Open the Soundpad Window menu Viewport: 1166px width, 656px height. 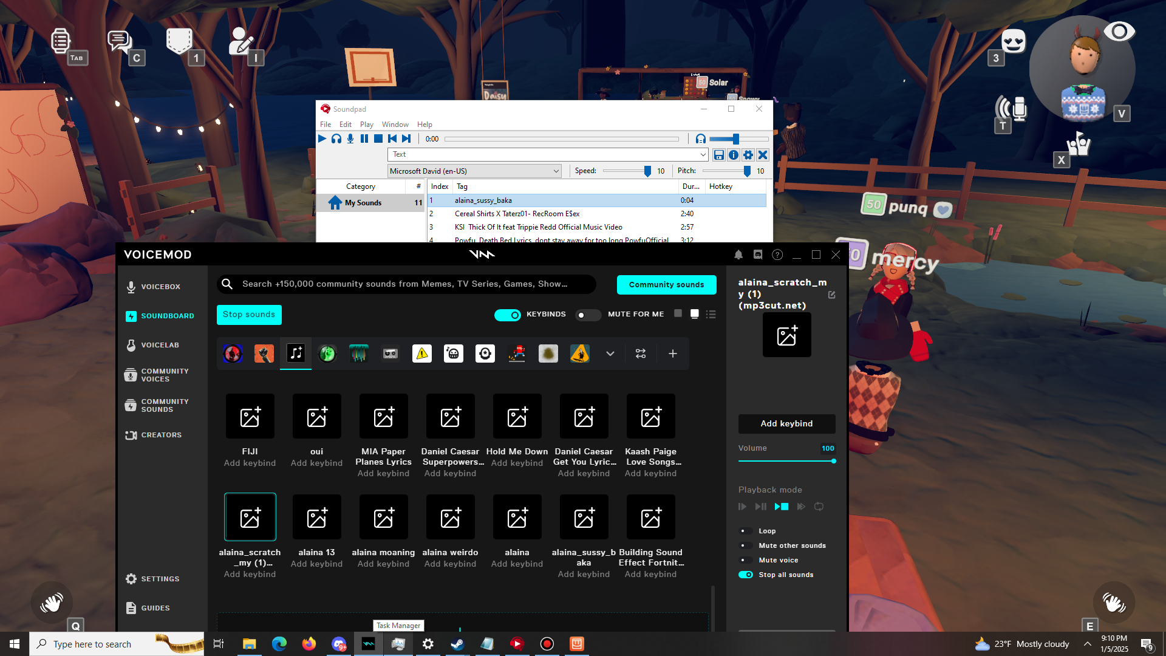[395, 125]
